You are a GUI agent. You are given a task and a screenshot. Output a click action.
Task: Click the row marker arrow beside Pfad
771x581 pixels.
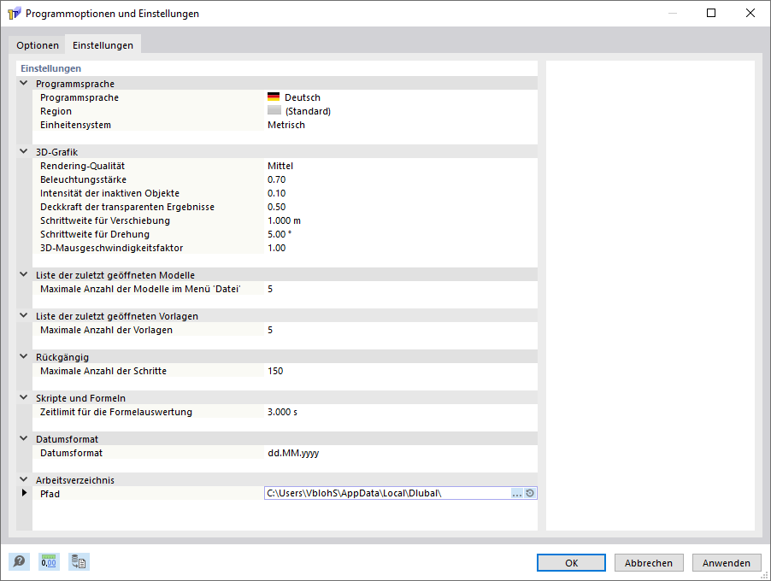(x=24, y=493)
